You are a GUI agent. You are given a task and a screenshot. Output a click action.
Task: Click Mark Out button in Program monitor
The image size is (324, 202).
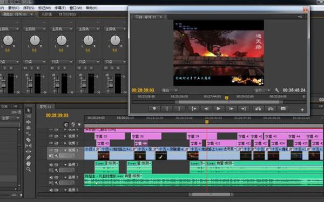point(179,109)
